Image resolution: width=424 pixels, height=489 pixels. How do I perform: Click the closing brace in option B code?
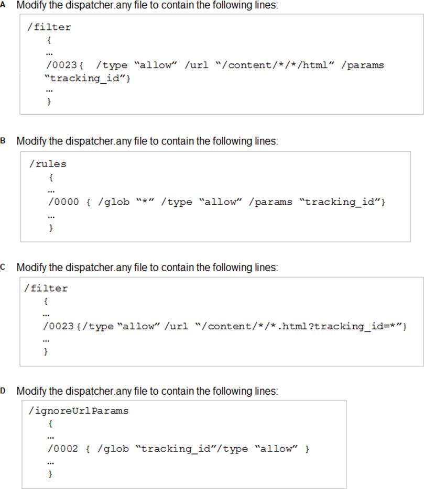coord(51,228)
